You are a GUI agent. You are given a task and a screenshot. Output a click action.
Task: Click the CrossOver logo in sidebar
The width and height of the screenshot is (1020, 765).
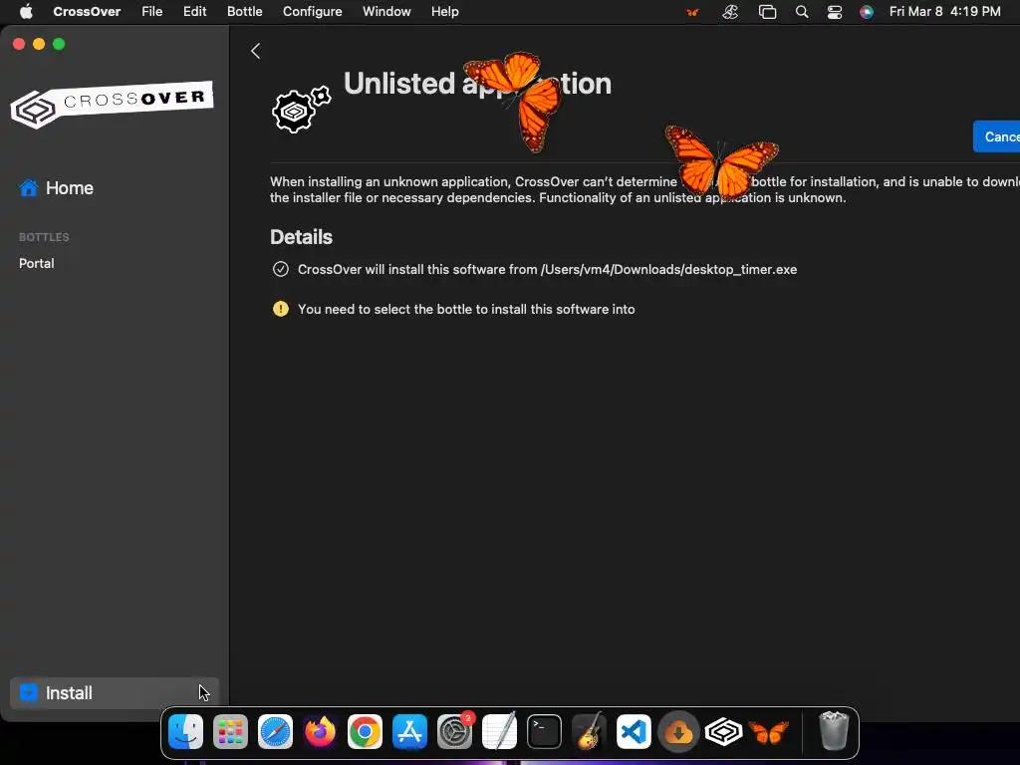112,104
